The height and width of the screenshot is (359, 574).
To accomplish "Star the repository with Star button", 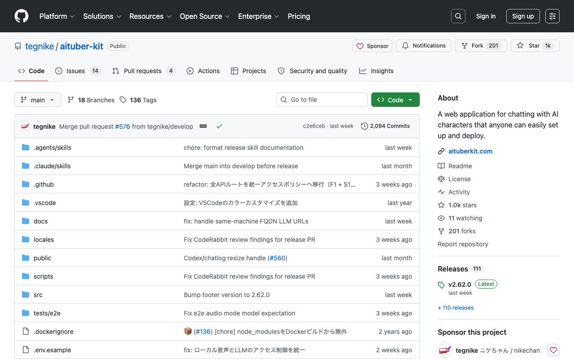I will tap(535, 46).
